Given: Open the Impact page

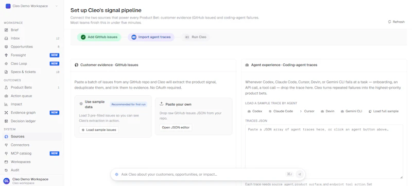Looking at the screenshot, I should point(31,104).
